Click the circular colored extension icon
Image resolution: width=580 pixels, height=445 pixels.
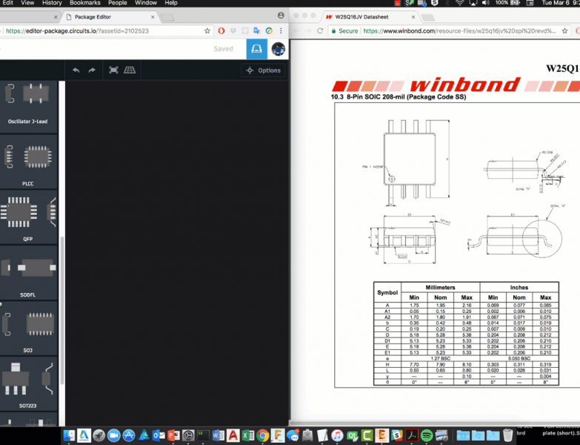(x=269, y=30)
